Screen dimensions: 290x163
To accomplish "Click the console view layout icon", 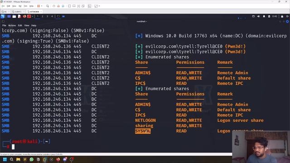I will point(74,6).
